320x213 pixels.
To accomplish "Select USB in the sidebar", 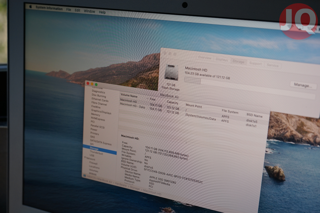I will click(x=92, y=155).
